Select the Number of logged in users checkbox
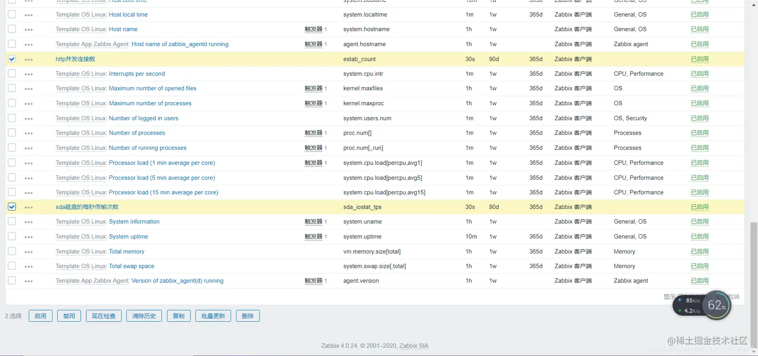758x356 pixels. pos(12,118)
